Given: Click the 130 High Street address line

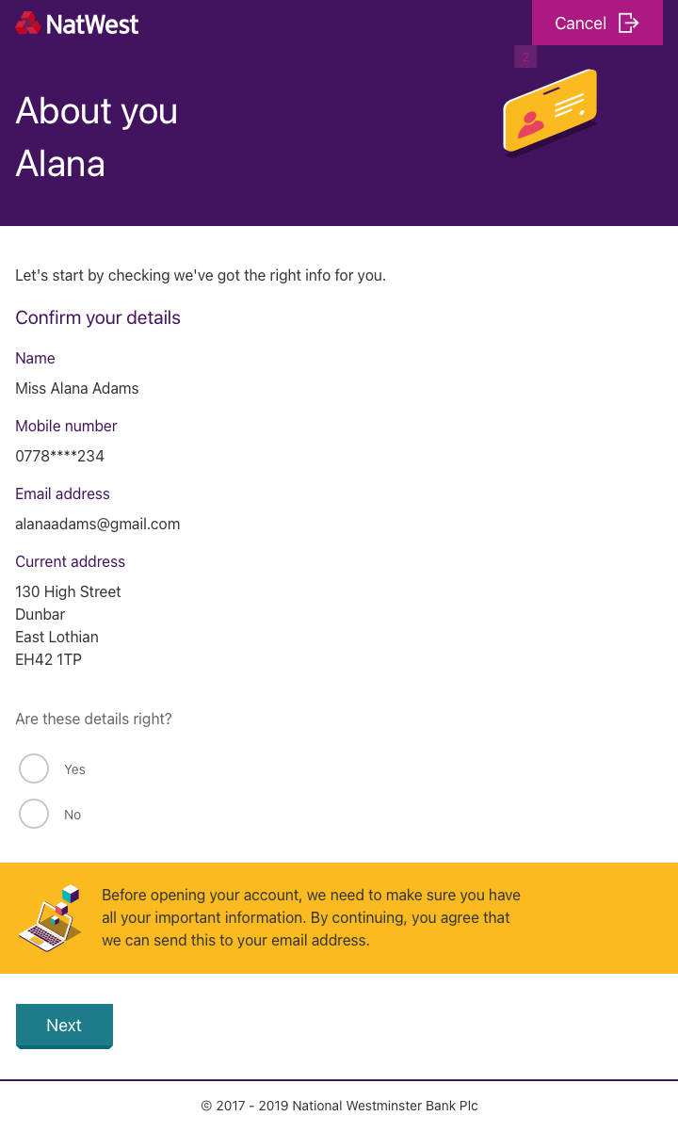Looking at the screenshot, I should 69,591.
